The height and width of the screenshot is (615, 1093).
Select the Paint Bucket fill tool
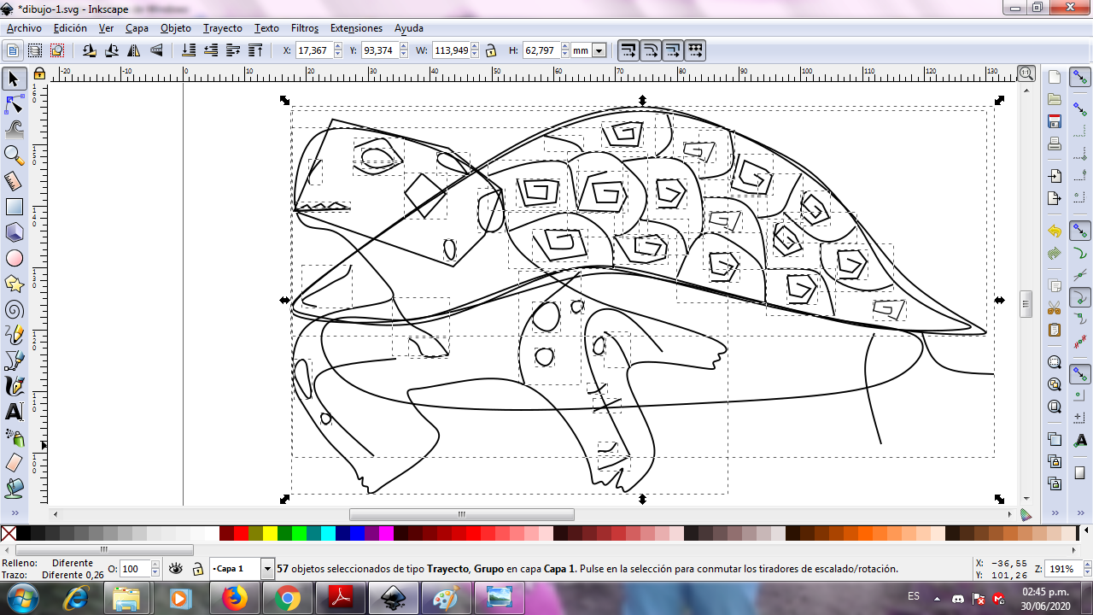[x=14, y=489]
